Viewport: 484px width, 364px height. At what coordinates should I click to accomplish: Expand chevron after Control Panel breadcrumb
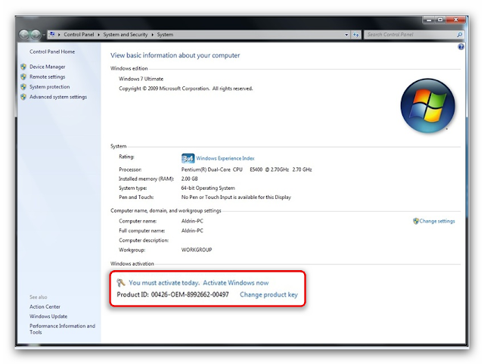98,35
